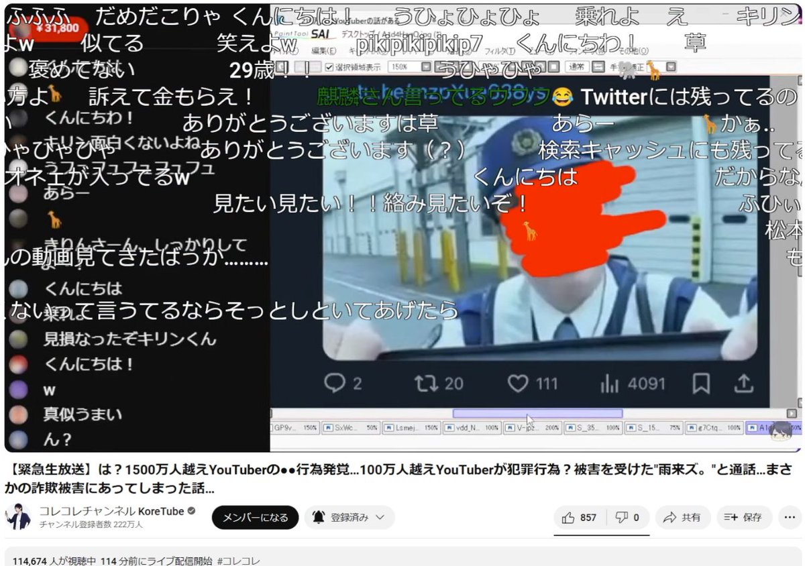Open the 編集(E) menu in SAI
The height and width of the screenshot is (566, 805).
click(324, 50)
